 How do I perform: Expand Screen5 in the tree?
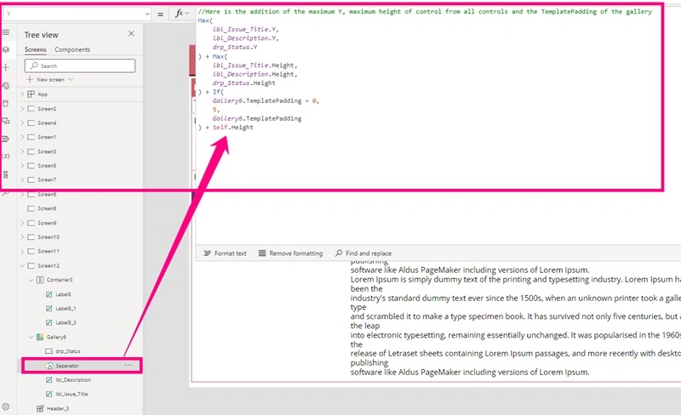[x=22, y=165]
